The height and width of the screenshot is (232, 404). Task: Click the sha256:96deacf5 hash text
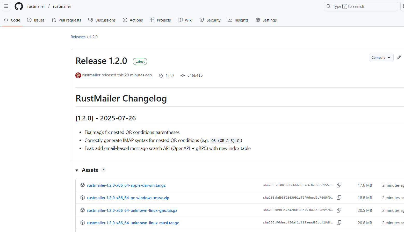click(x=298, y=222)
